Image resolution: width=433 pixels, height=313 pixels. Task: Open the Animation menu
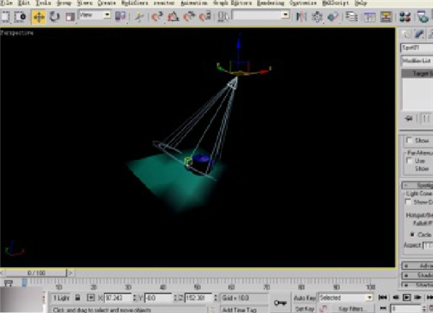tap(194, 3)
